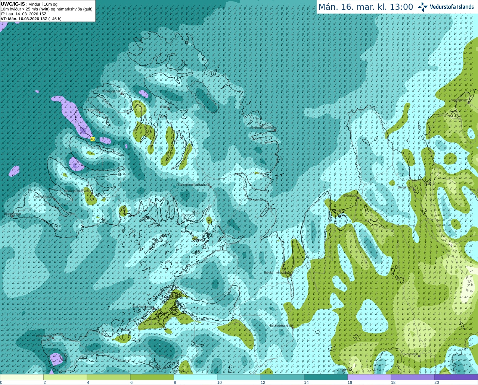Pick the 4–6 m/s green legend swatch
The width and height of the screenshot is (478, 385).
[109, 377]
